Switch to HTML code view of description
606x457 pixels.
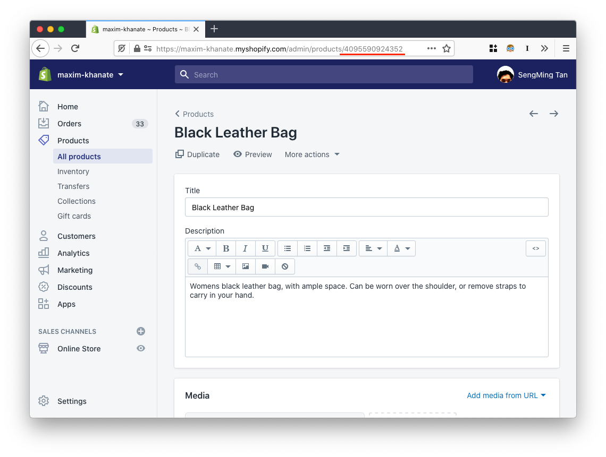pyautogui.click(x=535, y=248)
